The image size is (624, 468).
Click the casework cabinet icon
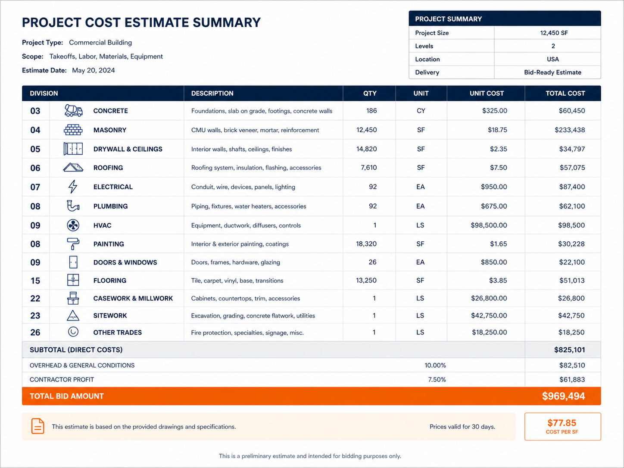click(x=73, y=298)
